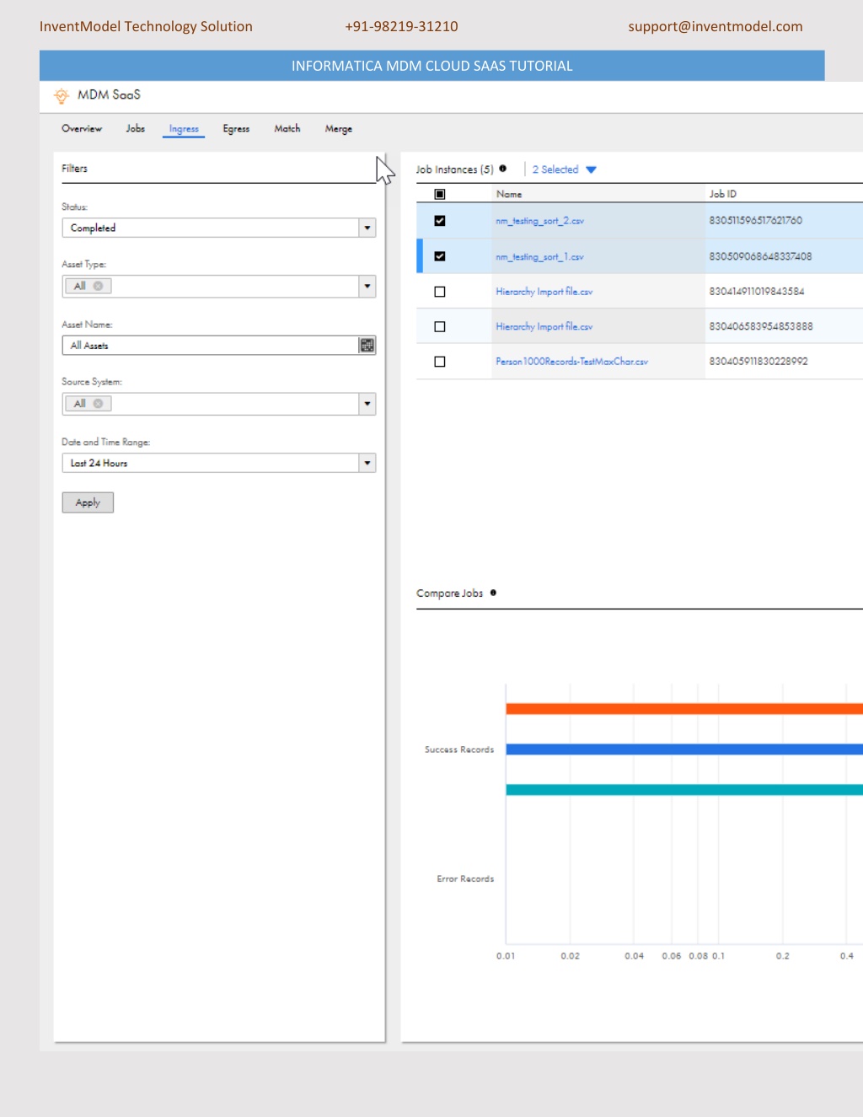Image resolution: width=863 pixels, height=1117 pixels.
Task: Click the Asset Name input field
Action: click(x=211, y=345)
